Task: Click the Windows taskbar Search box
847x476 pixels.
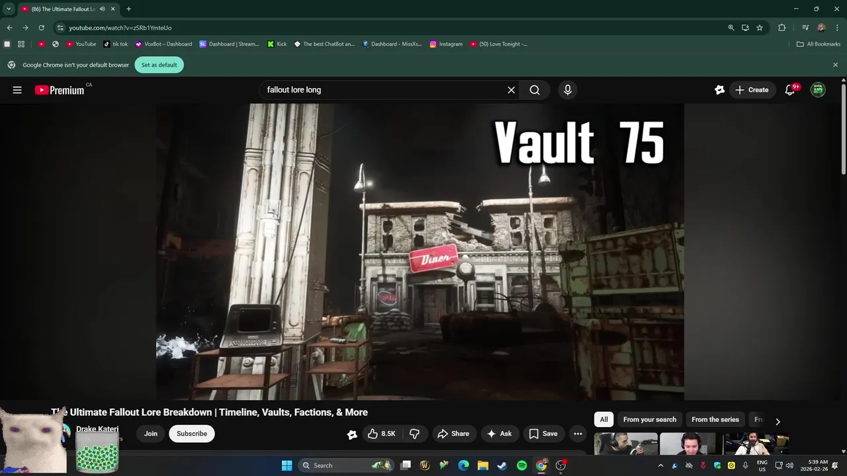Action: click(345, 465)
